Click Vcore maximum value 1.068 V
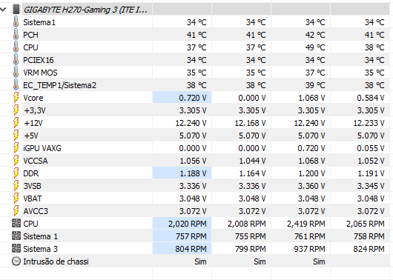The image size is (393, 280). coord(311,98)
